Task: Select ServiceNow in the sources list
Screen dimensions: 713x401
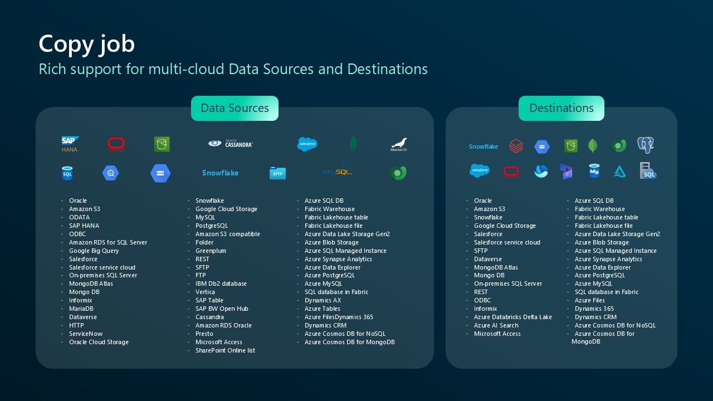Action: click(86, 334)
